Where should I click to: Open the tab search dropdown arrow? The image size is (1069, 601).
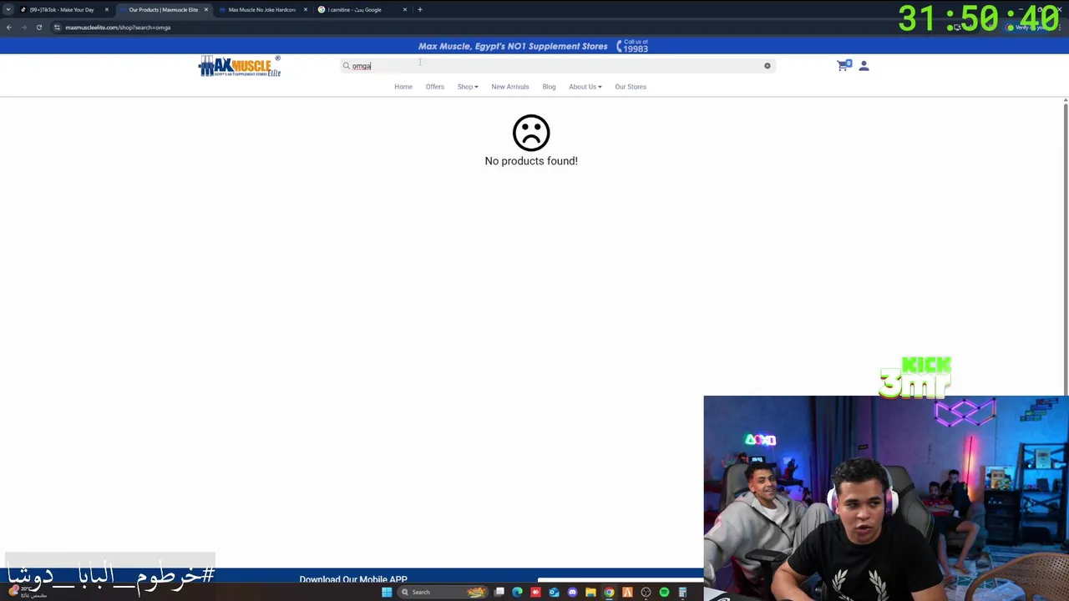[8, 9]
